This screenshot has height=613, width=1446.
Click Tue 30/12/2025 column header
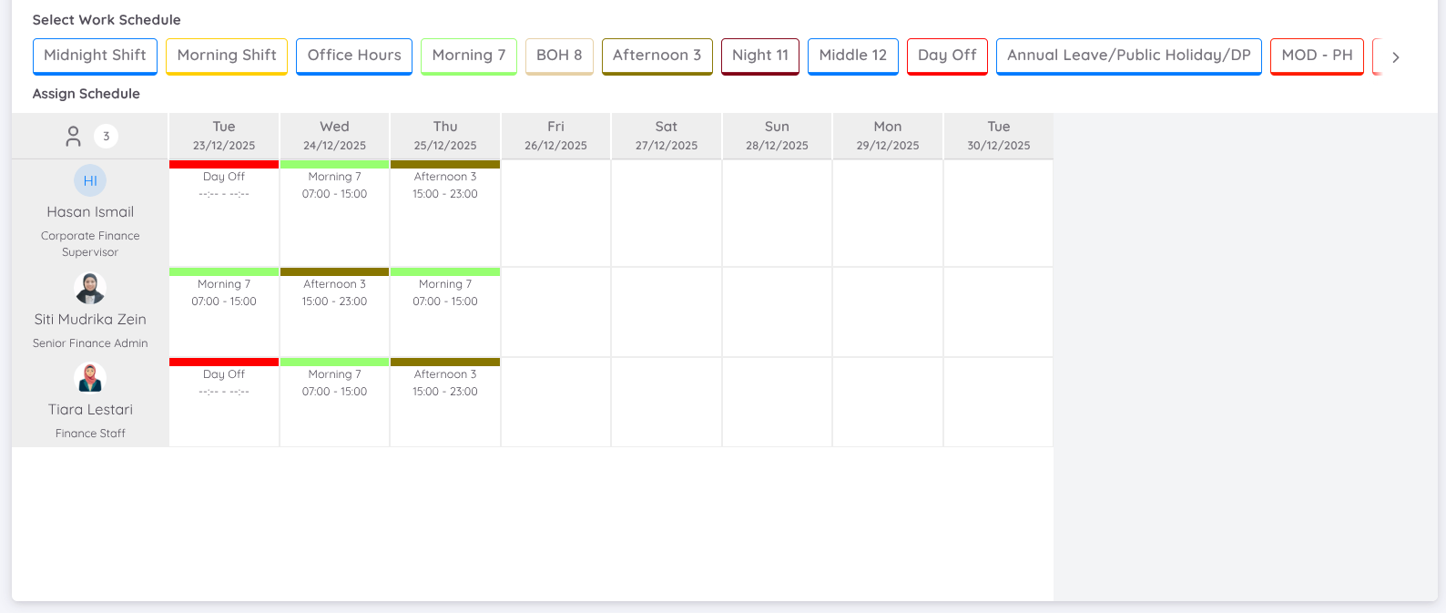(999, 136)
